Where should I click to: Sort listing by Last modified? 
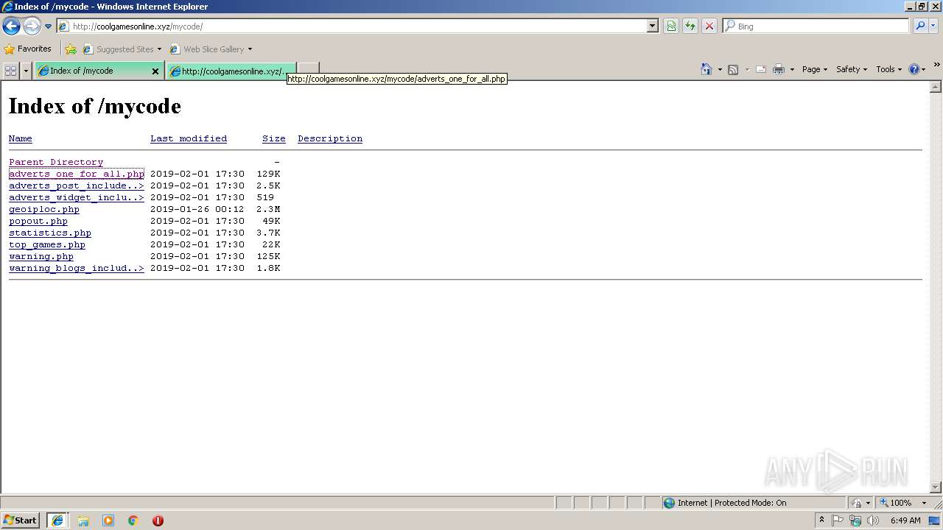(x=189, y=138)
